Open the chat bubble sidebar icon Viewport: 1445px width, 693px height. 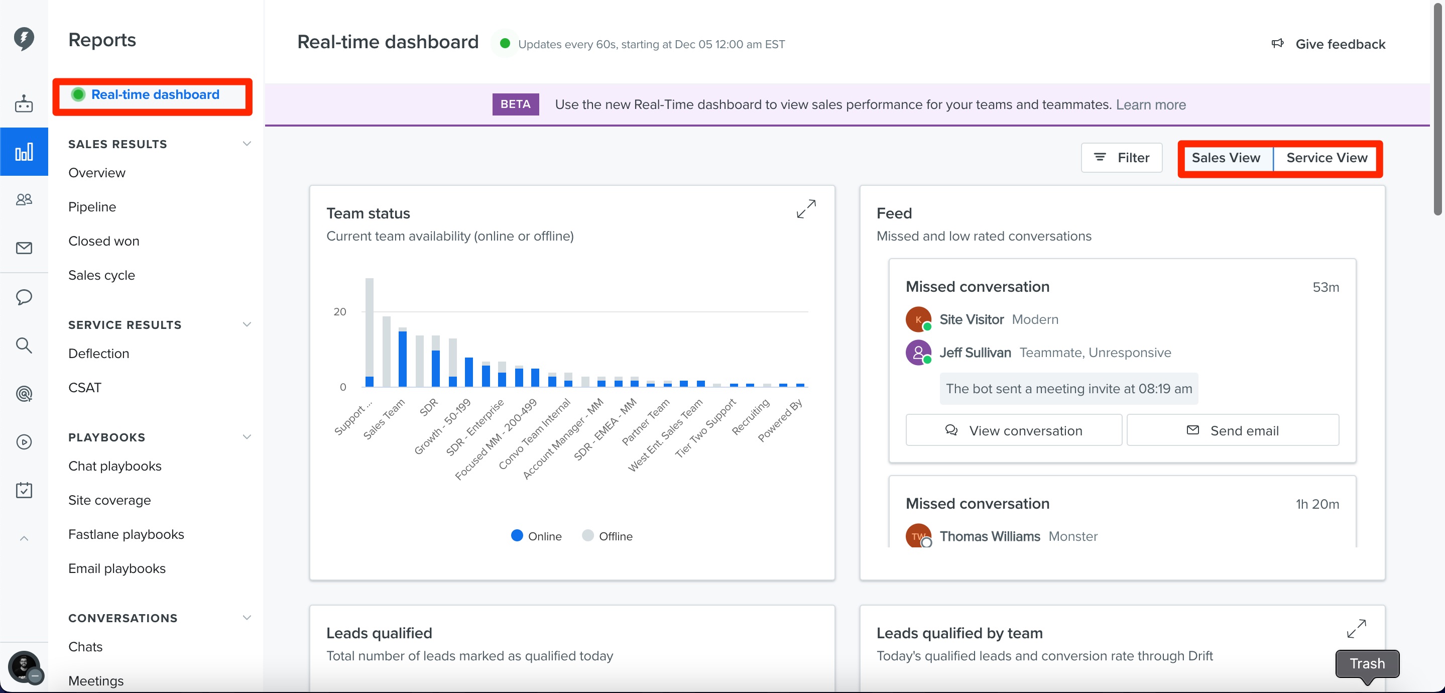pyautogui.click(x=24, y=297)
